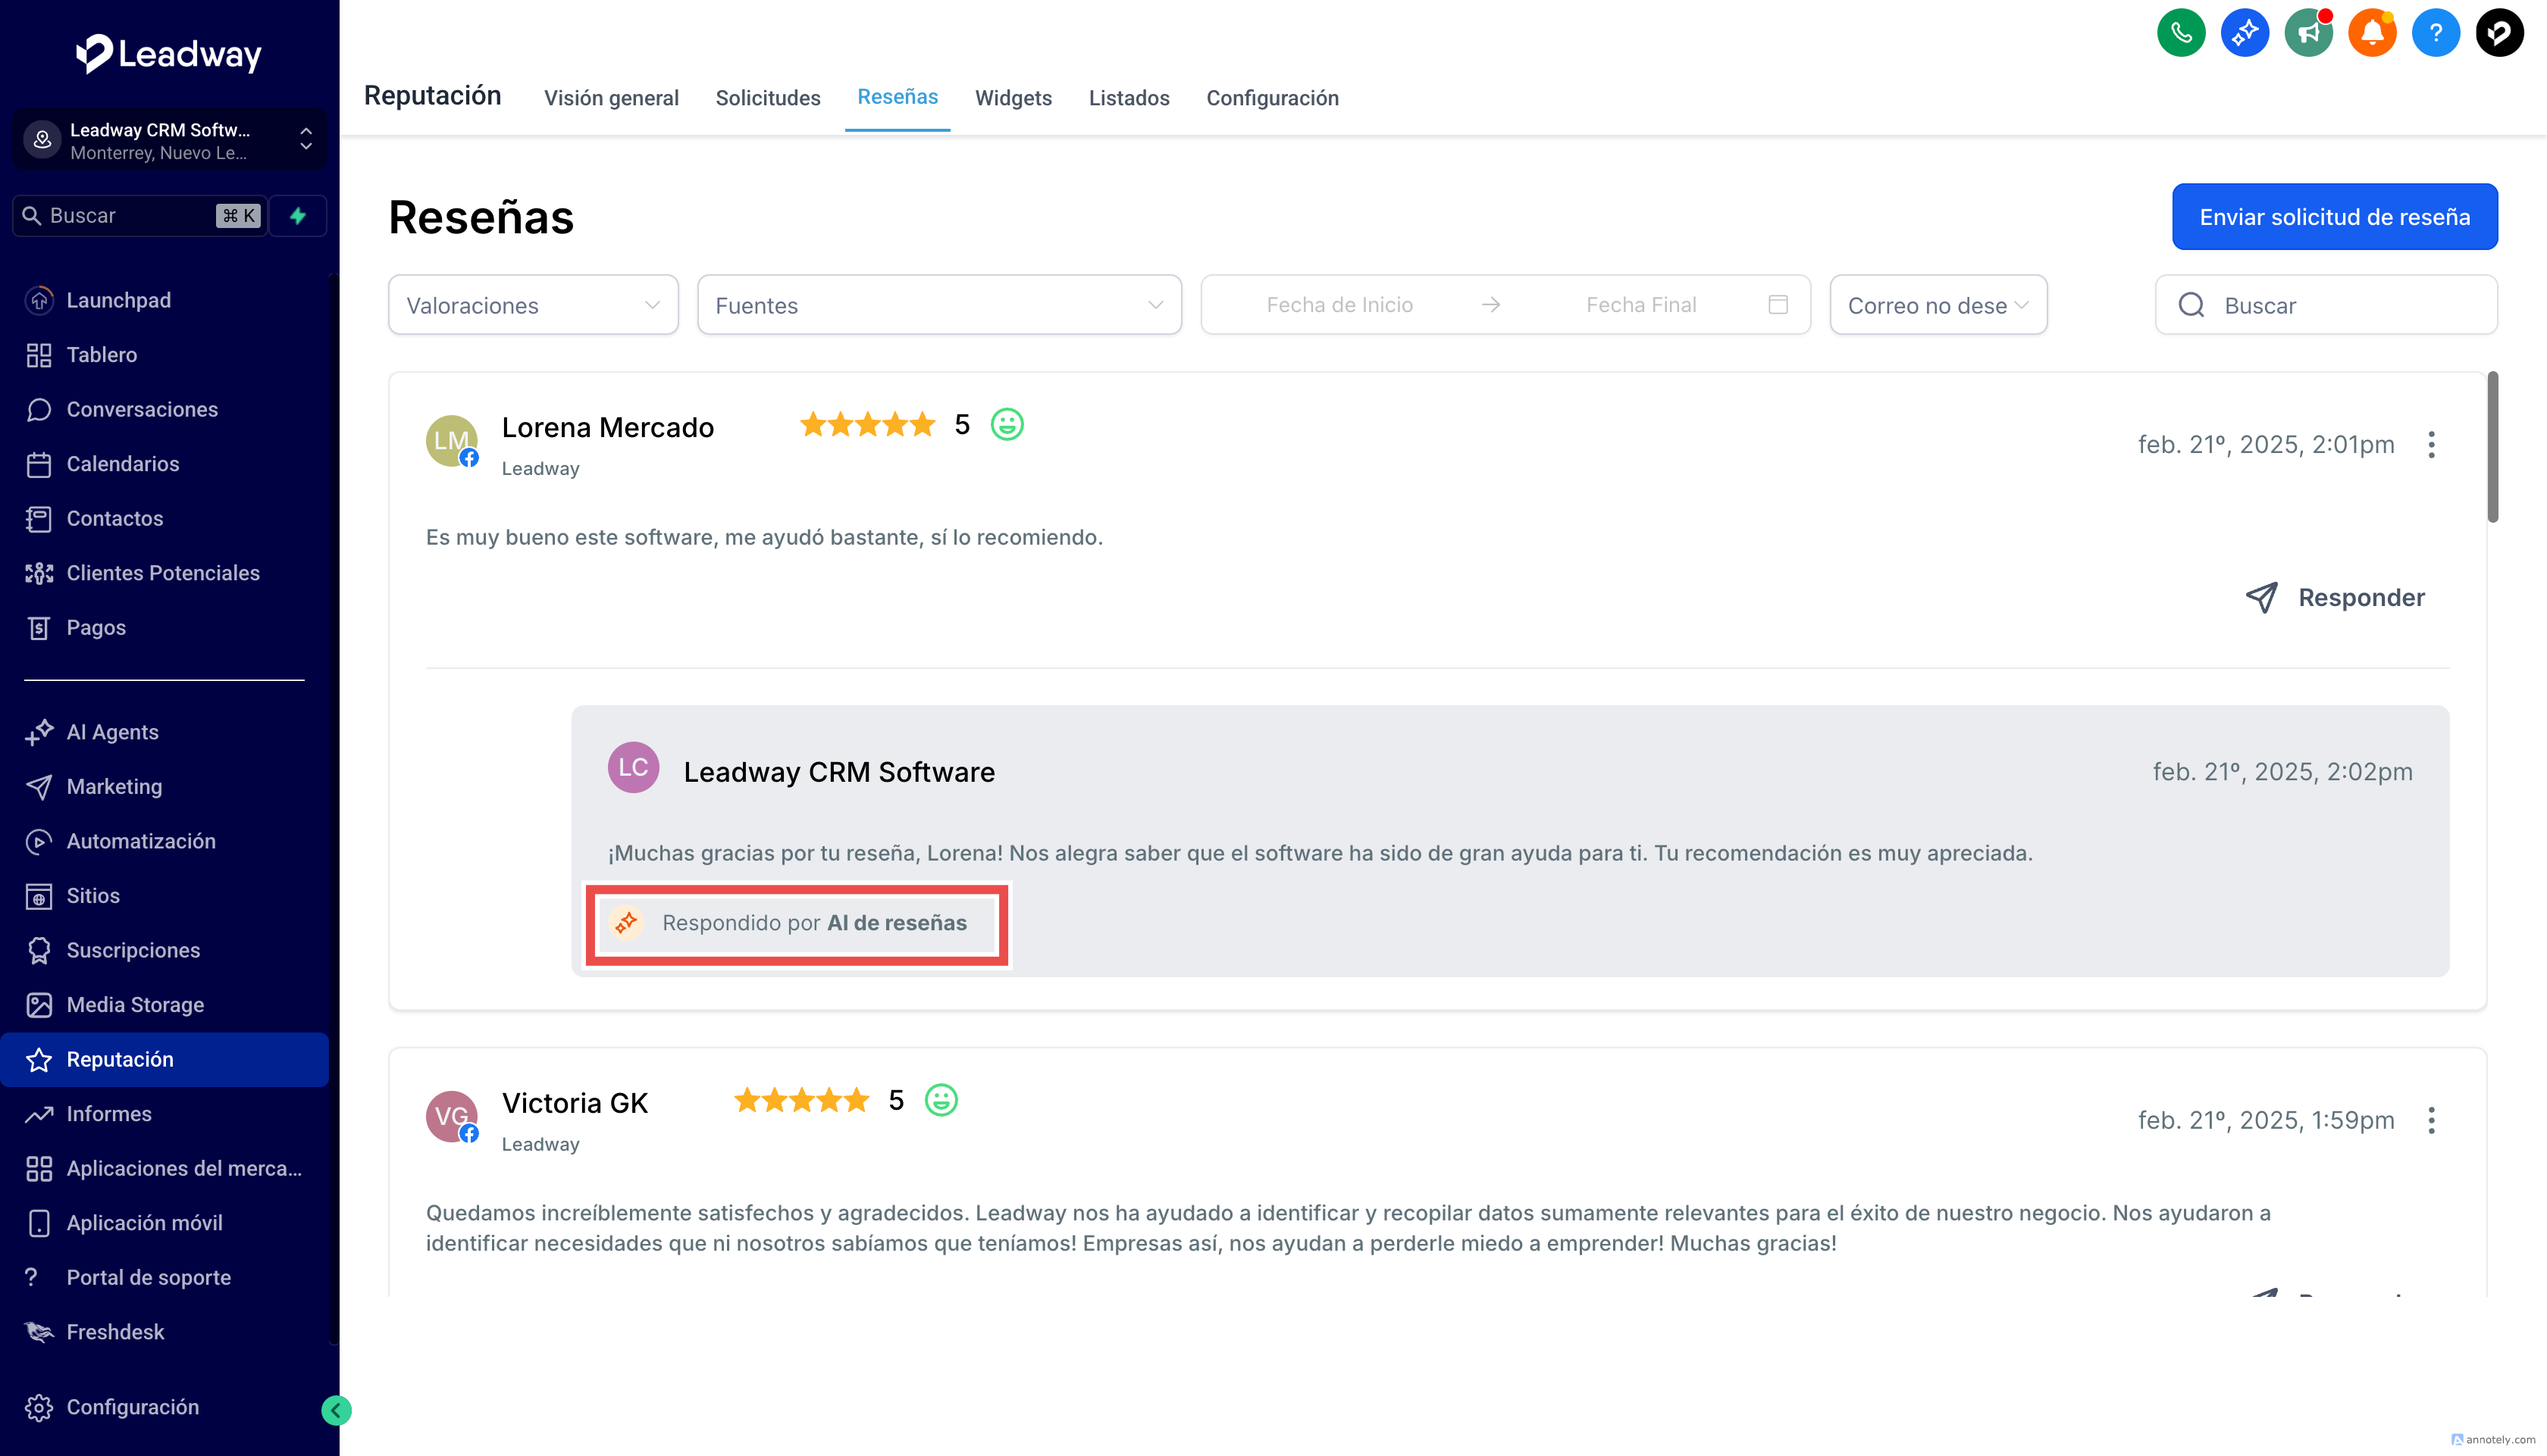Open the Correo no dese dropdown

[1938, 305]
